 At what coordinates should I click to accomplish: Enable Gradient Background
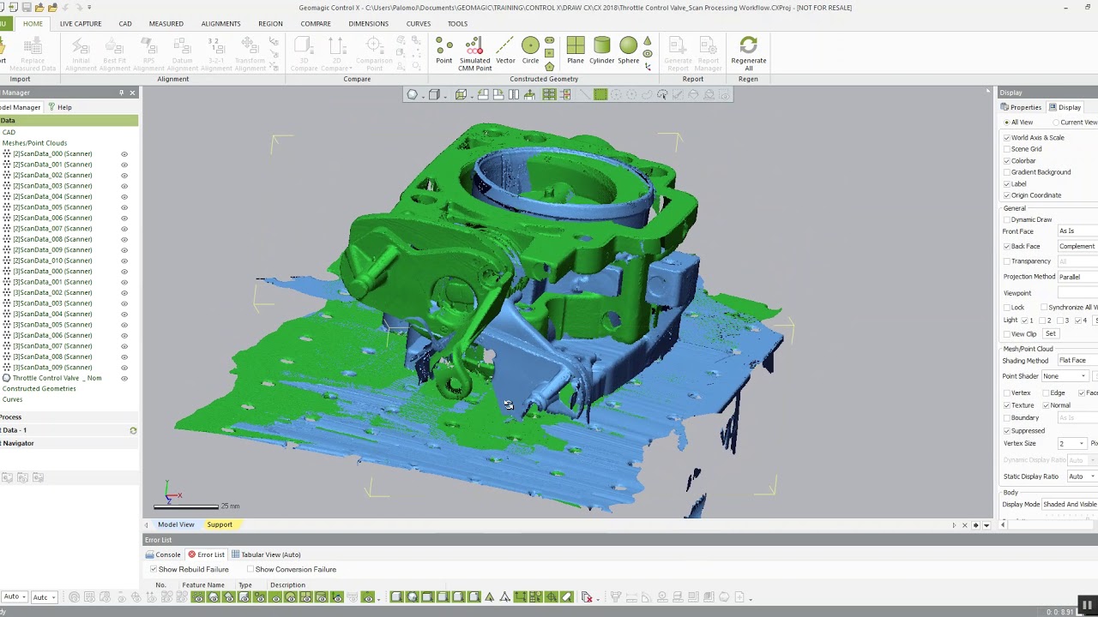1007,172
